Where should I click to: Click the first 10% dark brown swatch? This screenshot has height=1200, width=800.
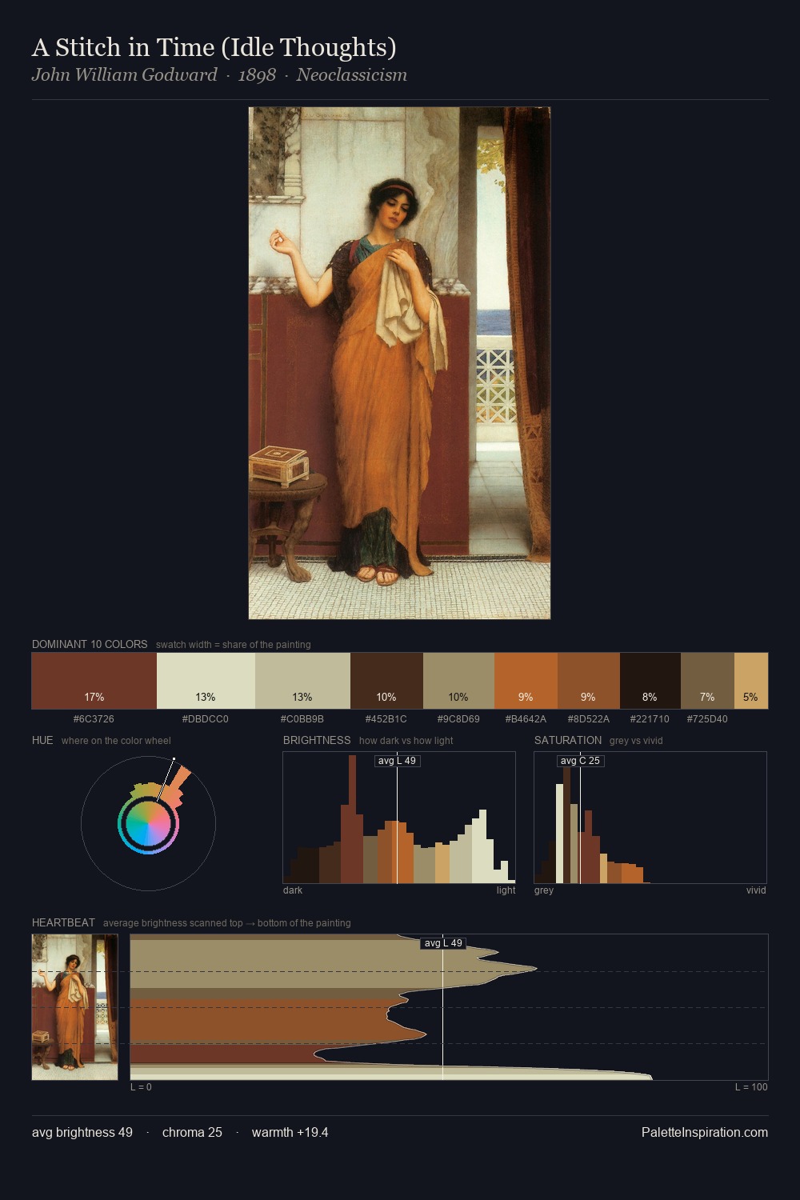click(x=386, y=681)
